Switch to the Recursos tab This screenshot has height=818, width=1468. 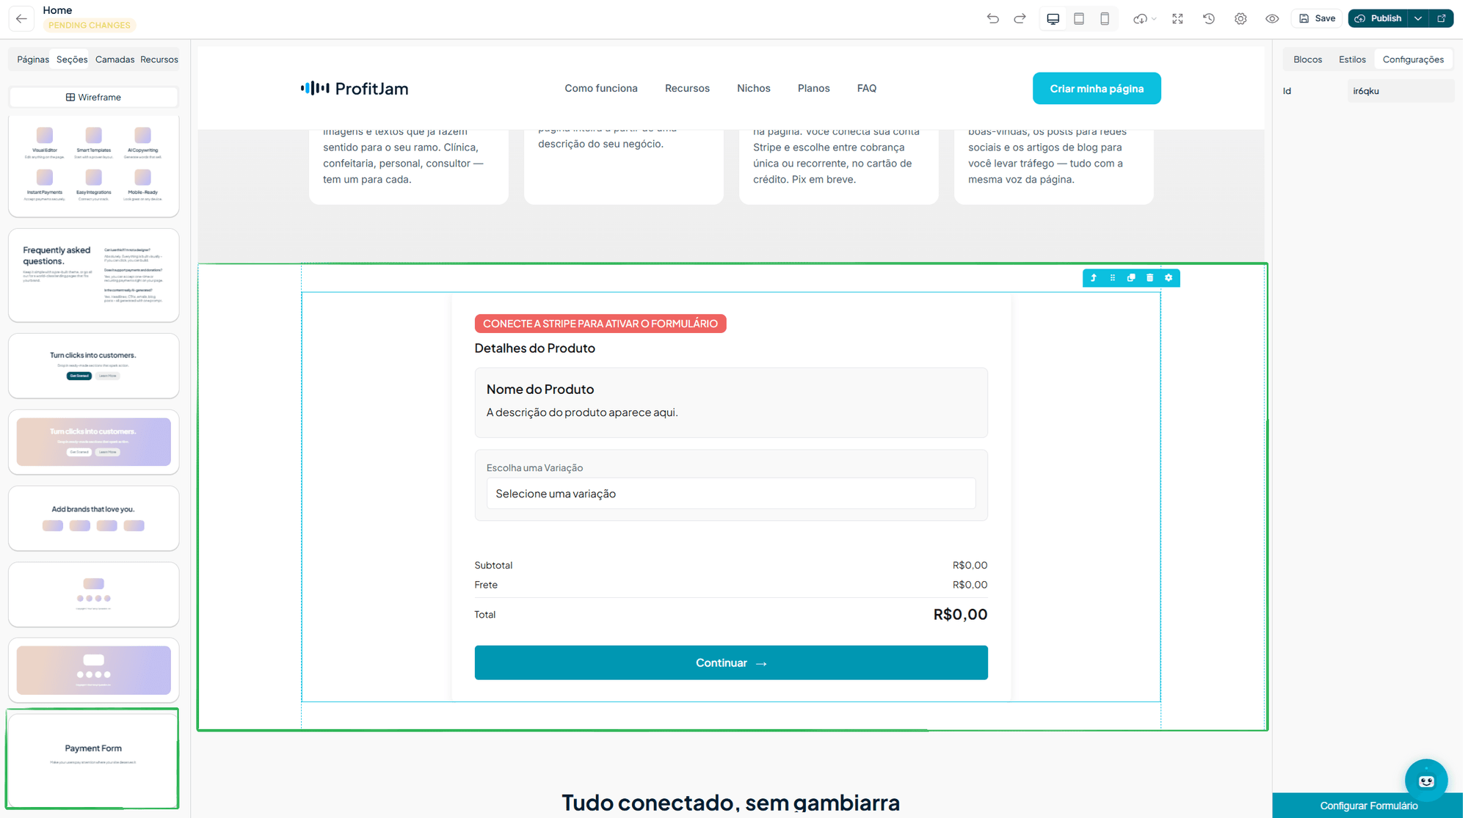click(160, 59)
